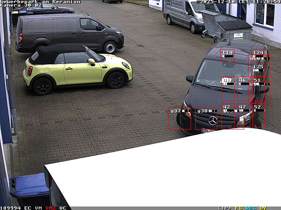
Task: Click the date and time overlay
Action: pos(240,2)
